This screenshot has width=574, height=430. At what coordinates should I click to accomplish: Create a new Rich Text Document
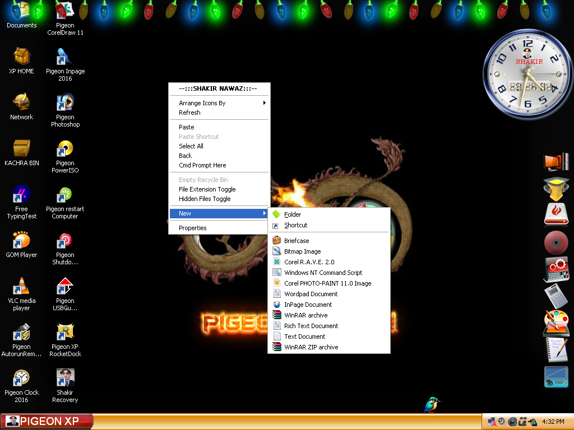tap(329, 326)
